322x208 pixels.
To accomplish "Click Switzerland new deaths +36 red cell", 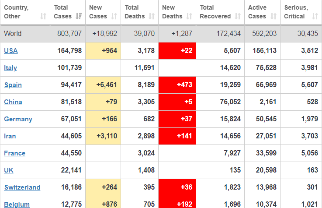I will pyautogui.click(x=177, y=187).
